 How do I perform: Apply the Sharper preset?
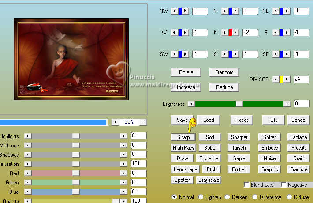(x=239, y=137)
